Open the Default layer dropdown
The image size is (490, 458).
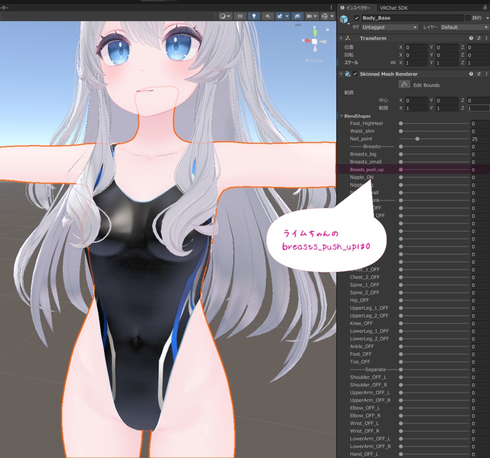click(x=464, y=27)
